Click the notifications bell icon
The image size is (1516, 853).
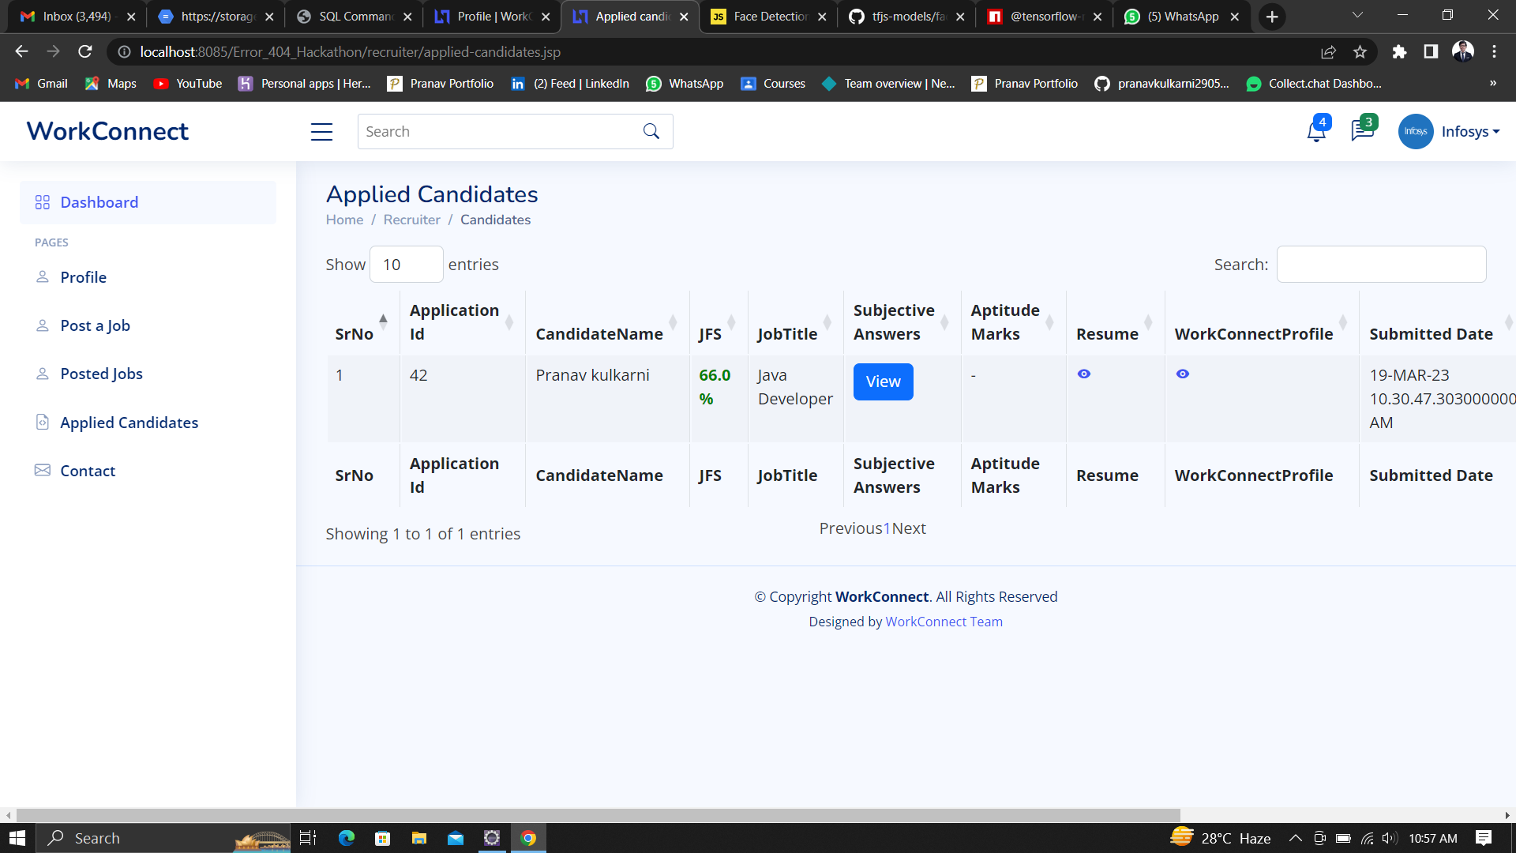pos(1315,131)
